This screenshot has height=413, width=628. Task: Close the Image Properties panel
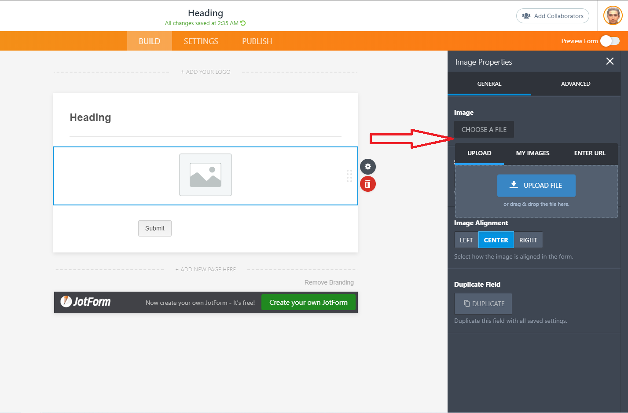click(x=610, y=62)
